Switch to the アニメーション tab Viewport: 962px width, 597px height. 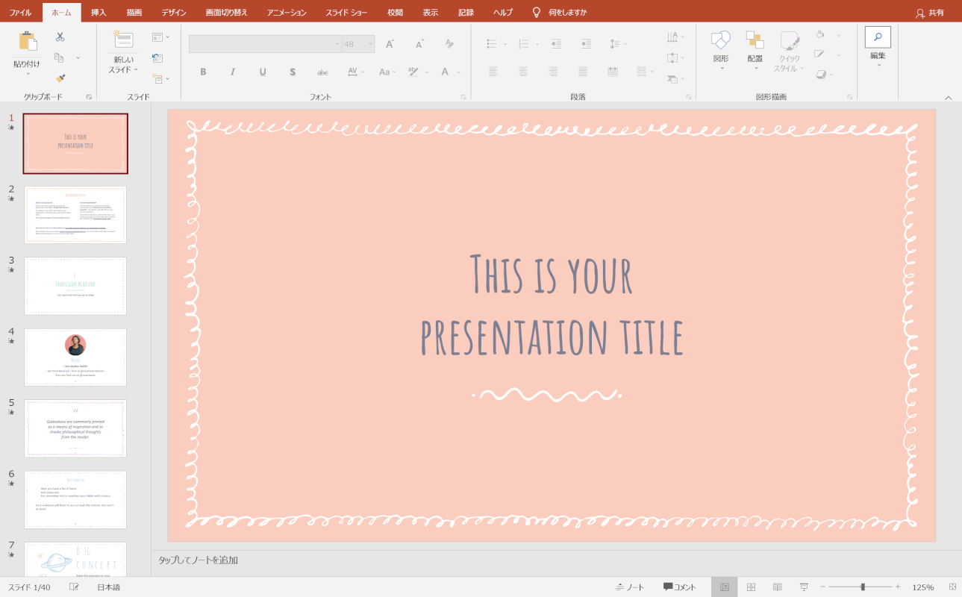(287, 13)
